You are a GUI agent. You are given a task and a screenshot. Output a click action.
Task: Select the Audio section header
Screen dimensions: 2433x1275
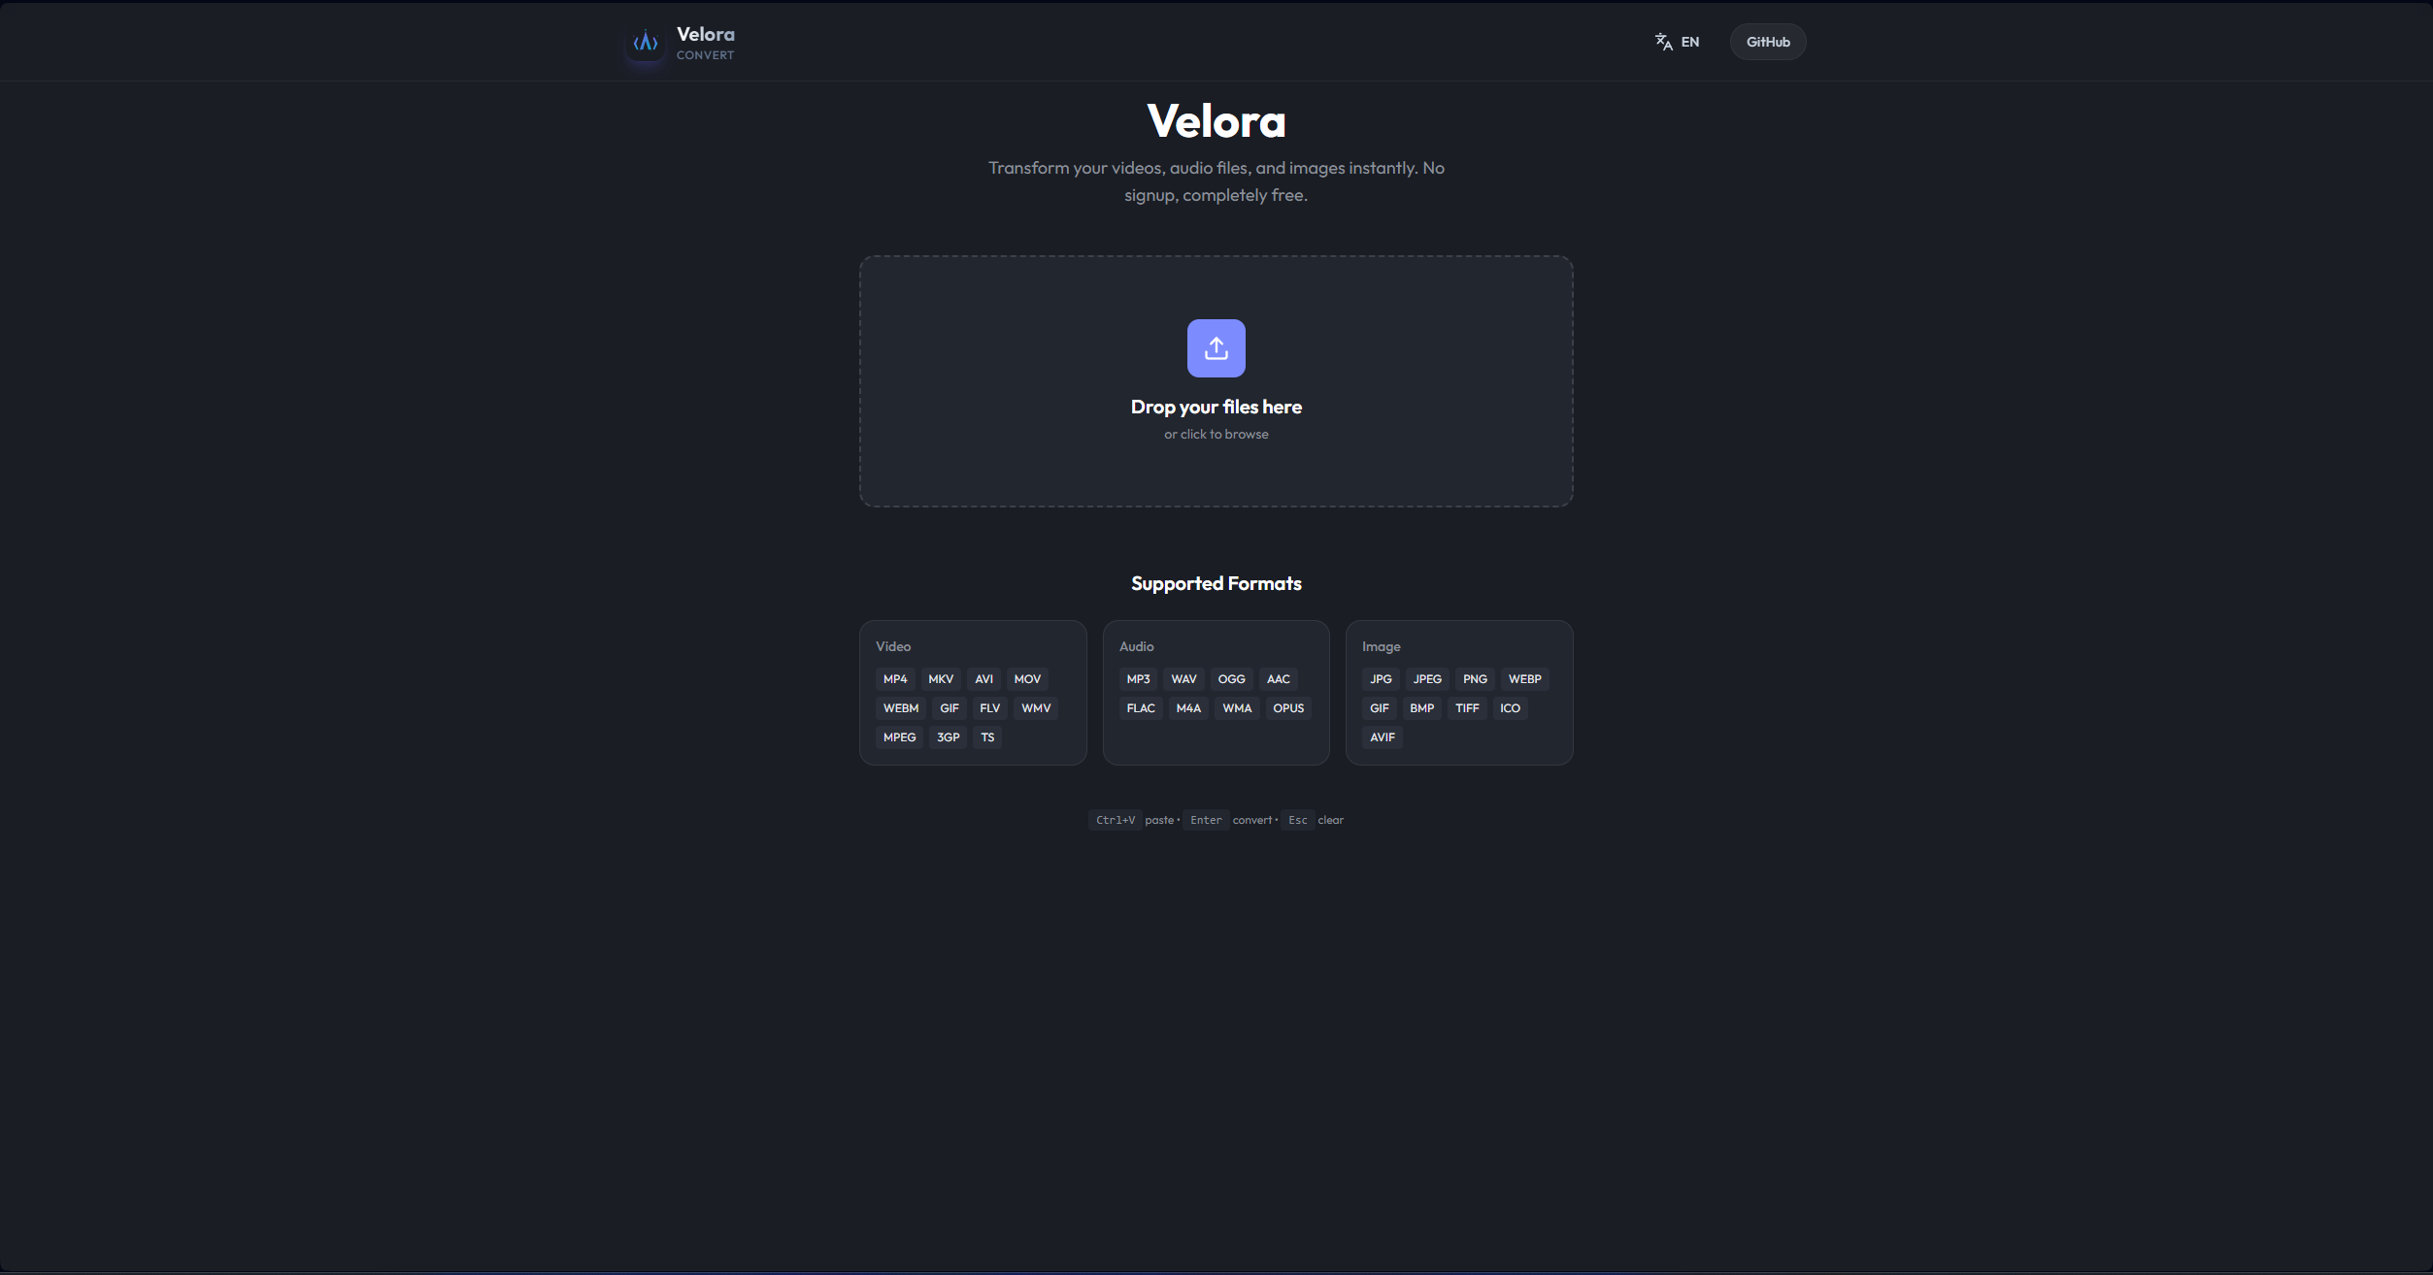(x=1136, y=646)
